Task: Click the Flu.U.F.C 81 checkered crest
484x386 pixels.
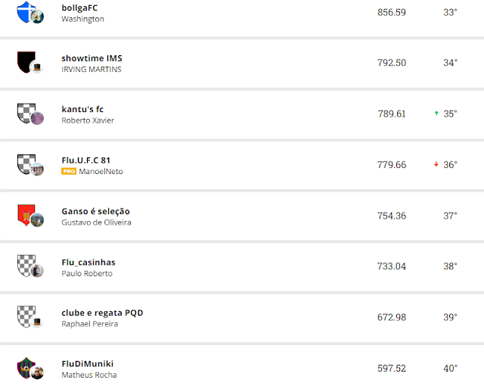Action: tap(26, 163)
